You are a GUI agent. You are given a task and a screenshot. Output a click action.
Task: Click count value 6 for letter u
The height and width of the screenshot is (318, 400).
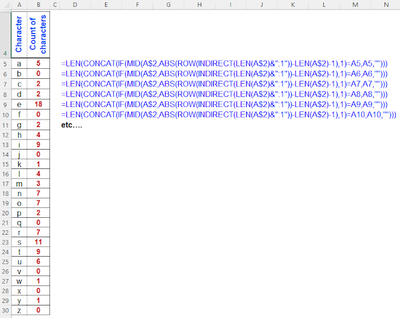(39, 261)
